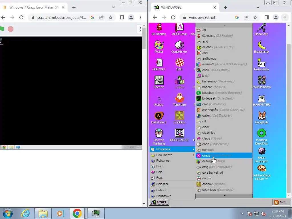Open dmg (DMG Emulator) program entry

[224, 167]
